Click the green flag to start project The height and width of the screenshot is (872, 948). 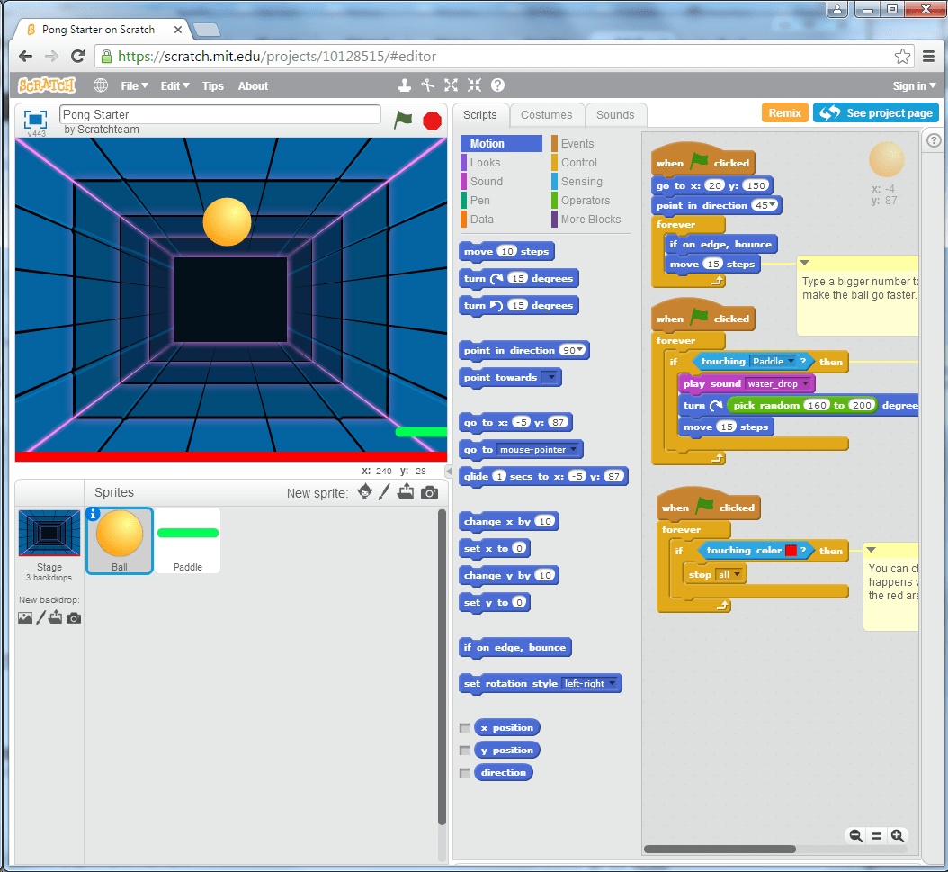tap(403, 120)
